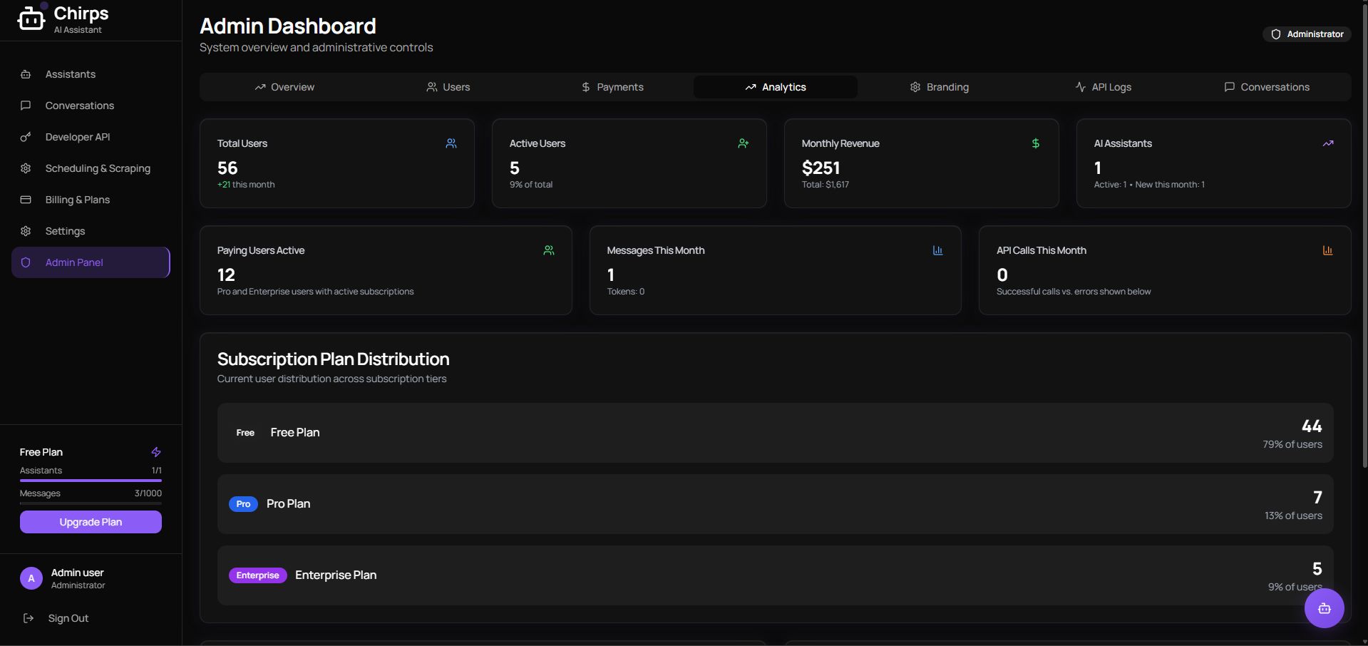Click the Sign Out link
Screen dimensions: 1368x646
68,618
